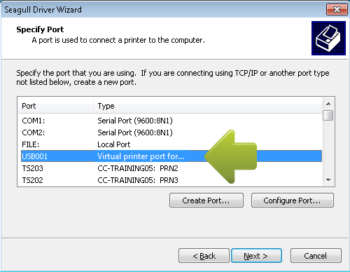The height and width of the screenshot is (272, 350).
Task: Click 'CC-TRAINING05: PRN3' type cell
Action: [x=138, y=180]
